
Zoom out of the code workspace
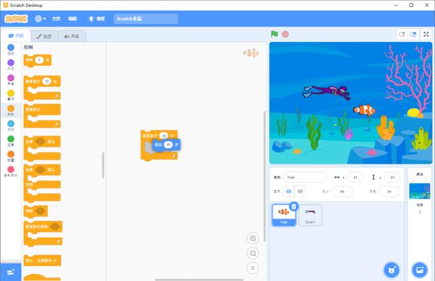pyautogui.click(x=253, y=253)
